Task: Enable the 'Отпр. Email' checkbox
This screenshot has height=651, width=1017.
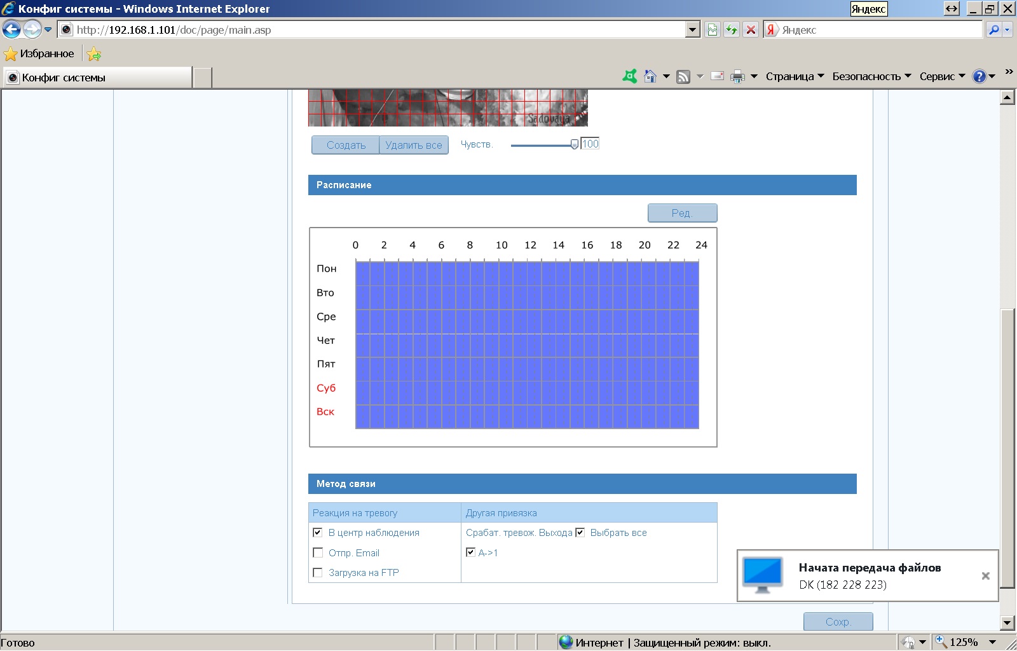Action: [318, 552]
